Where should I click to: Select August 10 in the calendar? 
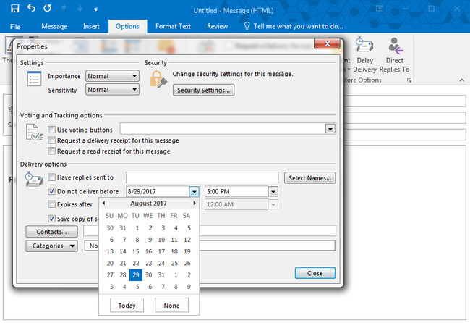pyautogui.click(x=161, y=240)
